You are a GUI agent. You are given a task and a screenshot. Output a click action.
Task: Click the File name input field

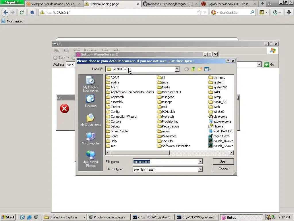166,162
